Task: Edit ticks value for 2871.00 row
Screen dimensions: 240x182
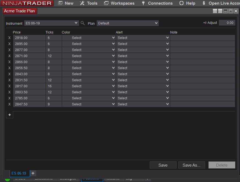Action: [54, 56]
